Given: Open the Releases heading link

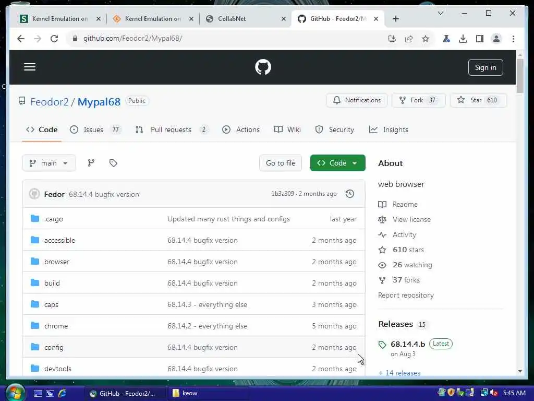Looking at the screenshot, I should [395, 324].
